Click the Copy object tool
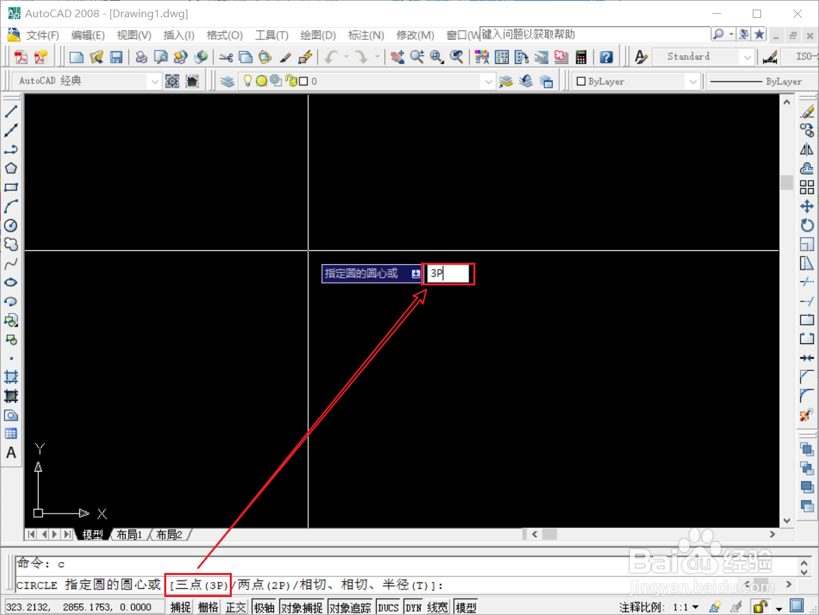The width and height of the screenshot is (819, 615). pos(807,130)
